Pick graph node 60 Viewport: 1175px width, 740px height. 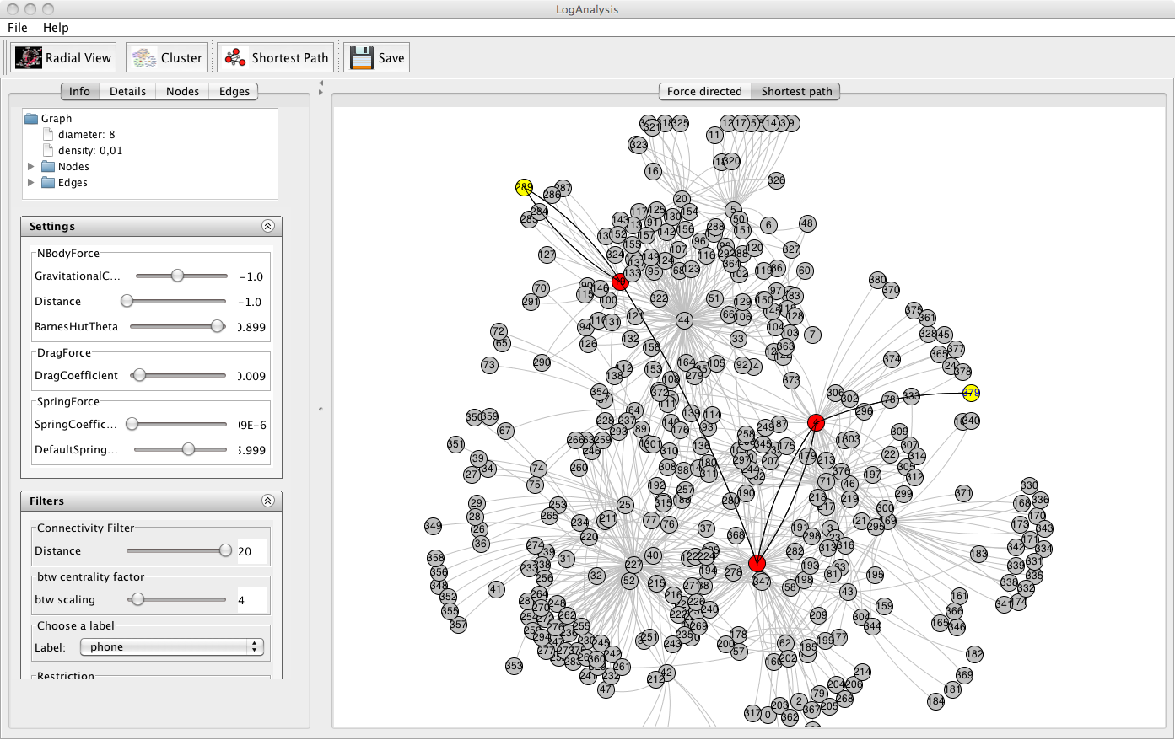805,271
